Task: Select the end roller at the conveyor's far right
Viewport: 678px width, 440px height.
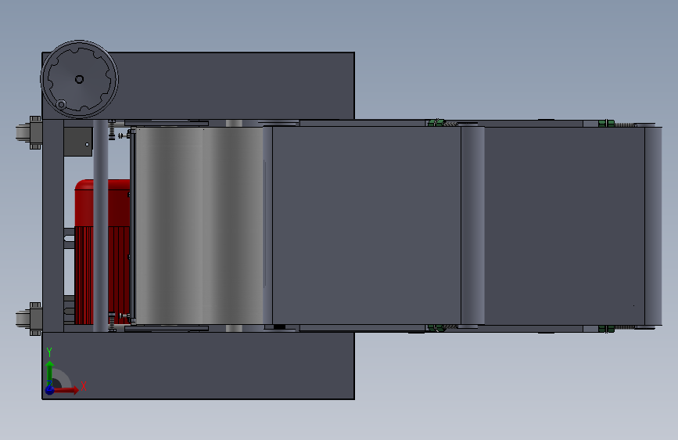Action: (653, 225)
